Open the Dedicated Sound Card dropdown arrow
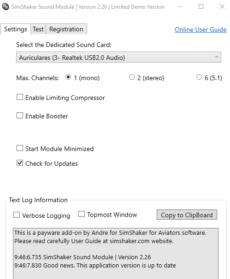Screen dimensions: 230x279 click(x=217, y=57)
